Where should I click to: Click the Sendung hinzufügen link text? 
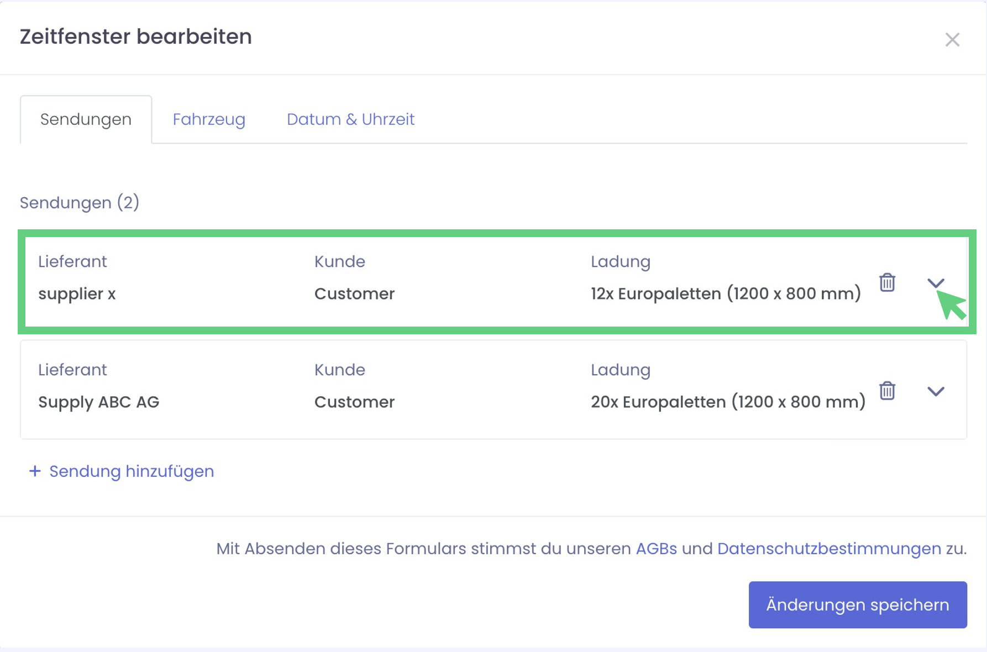coord(132,471)
